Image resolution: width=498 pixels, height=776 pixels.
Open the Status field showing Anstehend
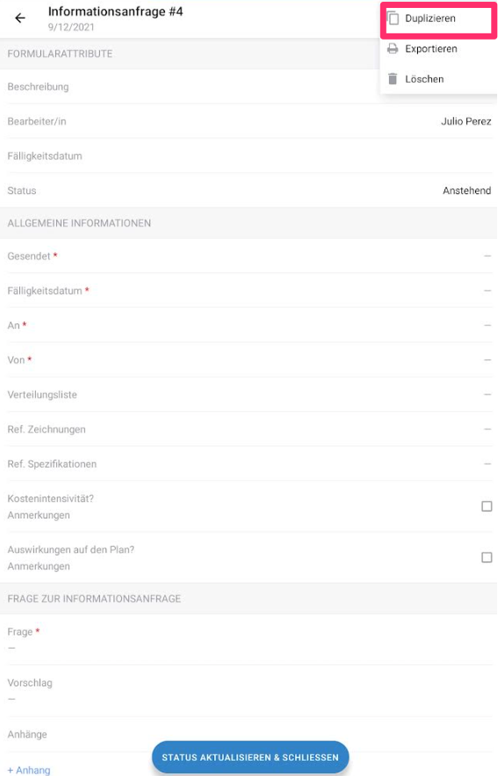(249, 191)
